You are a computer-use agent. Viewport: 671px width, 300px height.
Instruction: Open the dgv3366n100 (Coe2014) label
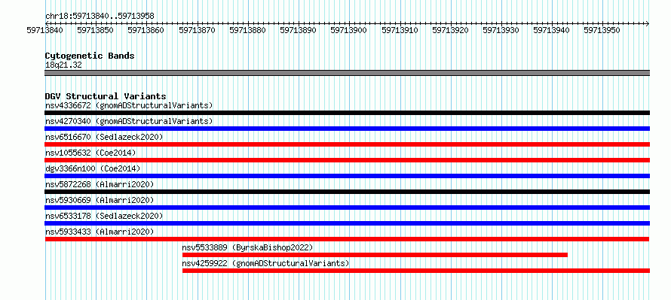click(x=93, y=168)
